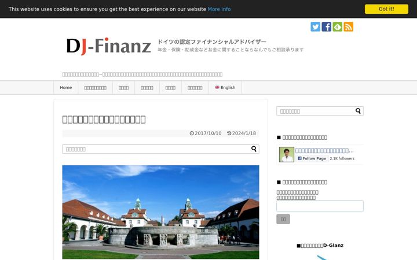The height and width of the screenshot is (260, 417).
Task: Click the 2017/10/10 publish date
Action: [x=206, y=133]
